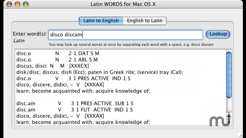Click the 'Latin' language label under Enter word(s)

[19, 41]
